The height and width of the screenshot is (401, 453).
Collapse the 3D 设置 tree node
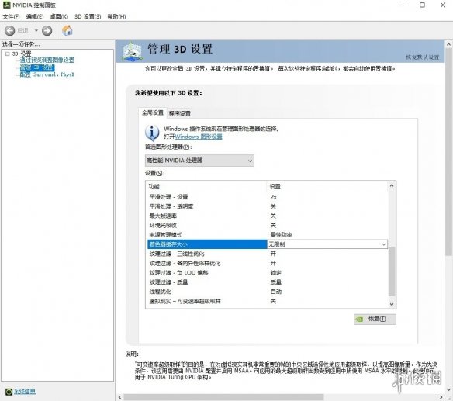(7, 54)
